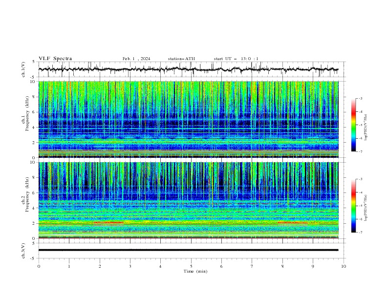The image size is (387, 299).
Task: Click the red 2 kHz band near minute 2
Action: [108, 222]
